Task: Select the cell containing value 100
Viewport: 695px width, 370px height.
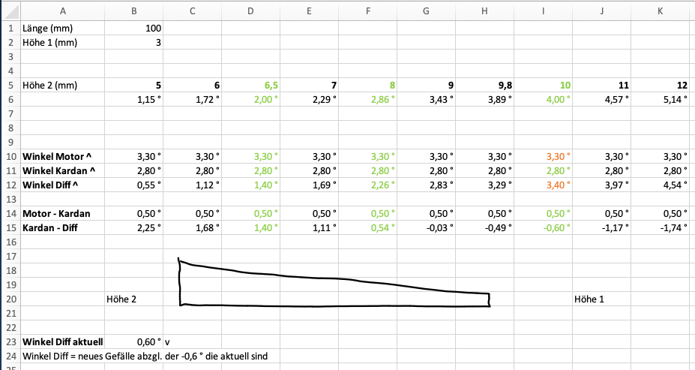Action: (x=134, y=28)
